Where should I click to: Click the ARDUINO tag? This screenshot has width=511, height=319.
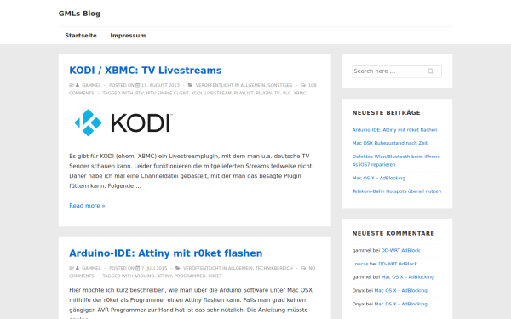coord(145,276)
